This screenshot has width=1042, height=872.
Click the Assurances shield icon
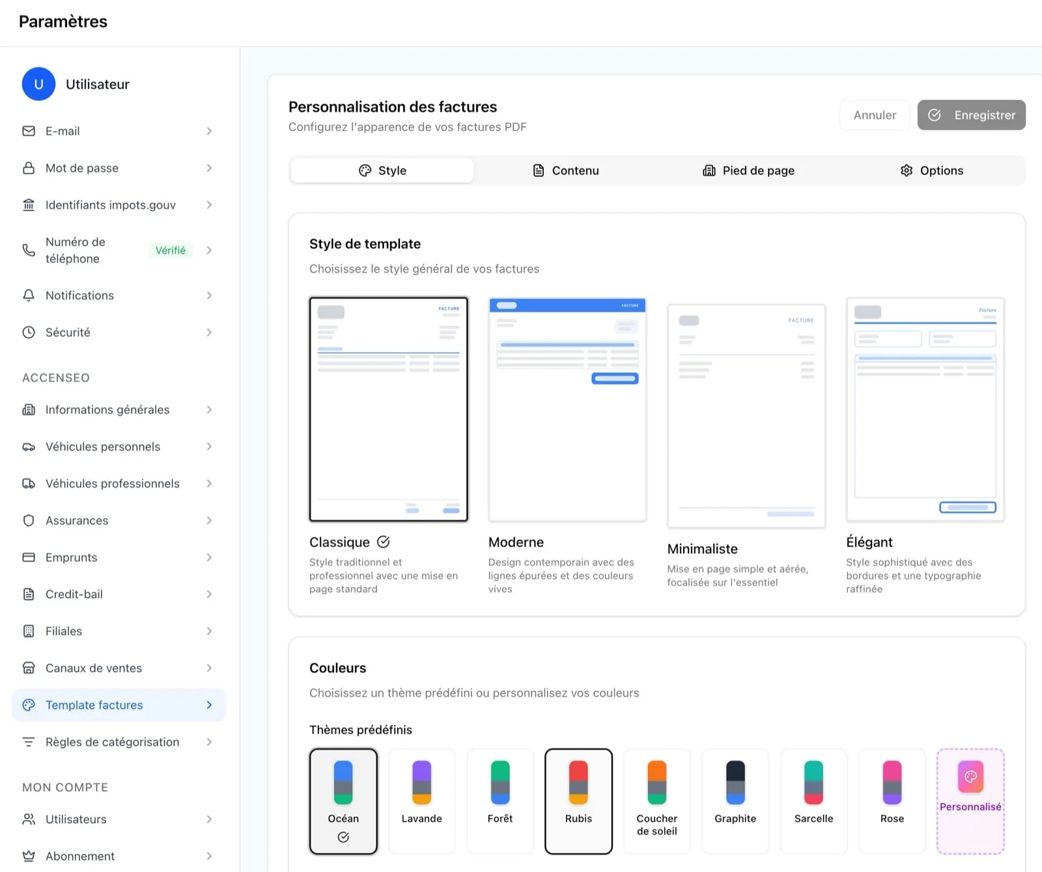(x=28, y=520)
